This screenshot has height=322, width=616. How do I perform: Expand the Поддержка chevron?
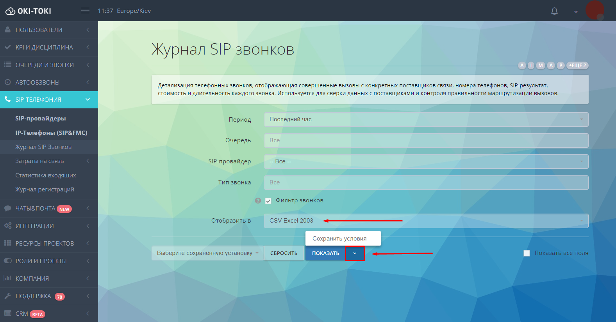tap(88, 296)
